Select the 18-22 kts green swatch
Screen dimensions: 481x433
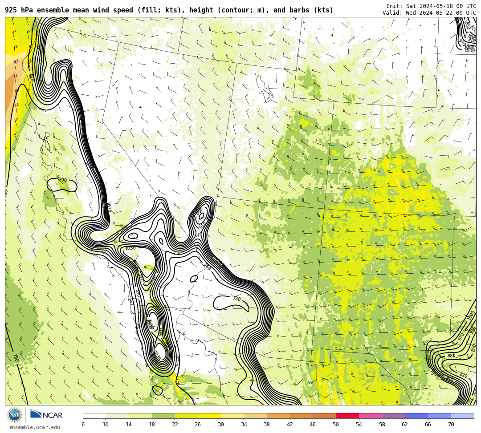tap(163, 416)
